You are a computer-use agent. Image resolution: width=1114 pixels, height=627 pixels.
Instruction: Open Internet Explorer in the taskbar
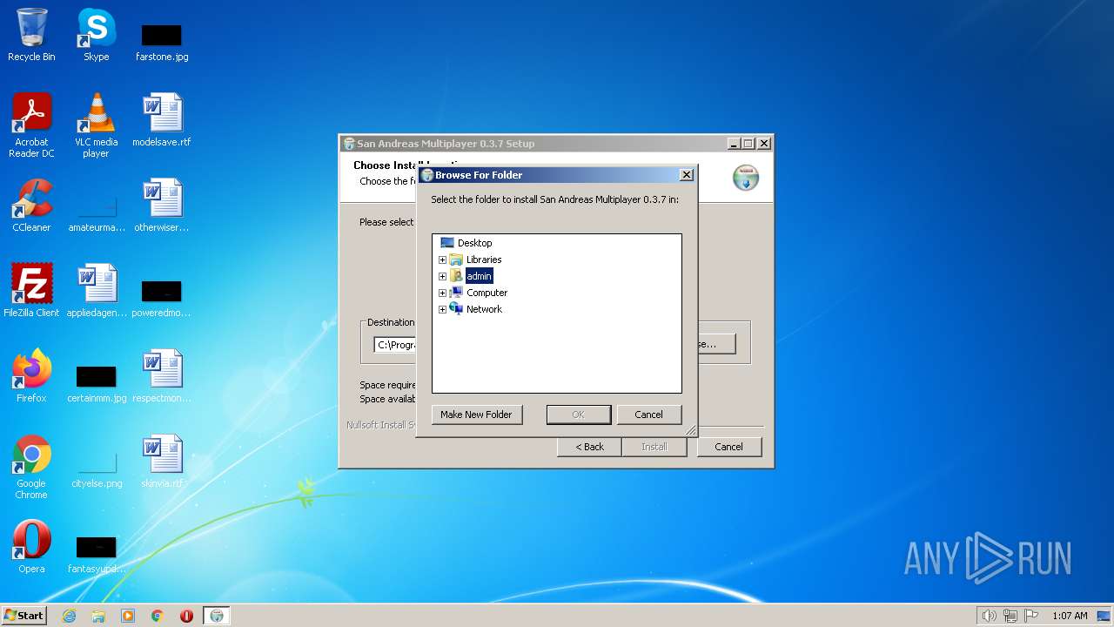coord(70,616)
